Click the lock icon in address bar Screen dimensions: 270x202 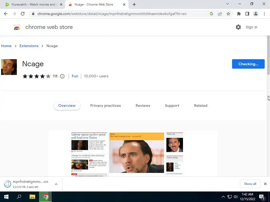(x=33, y=14)
